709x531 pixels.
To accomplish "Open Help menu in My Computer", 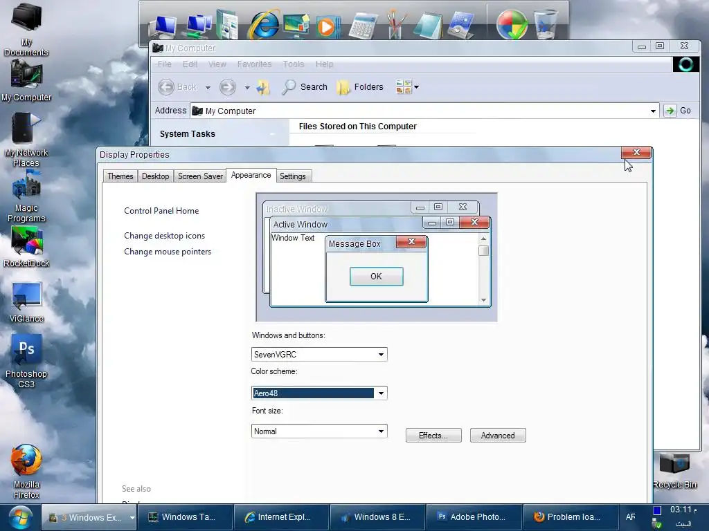I will [x=324, y=64].
